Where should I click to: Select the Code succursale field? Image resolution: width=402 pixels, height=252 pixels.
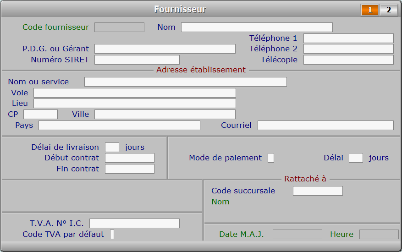pos(318,191)
